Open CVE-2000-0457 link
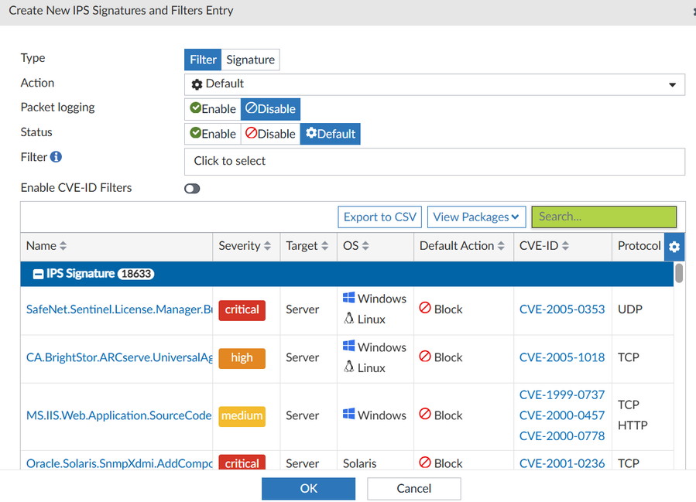This screenshot has height=502, width=696. click(562, 415)
